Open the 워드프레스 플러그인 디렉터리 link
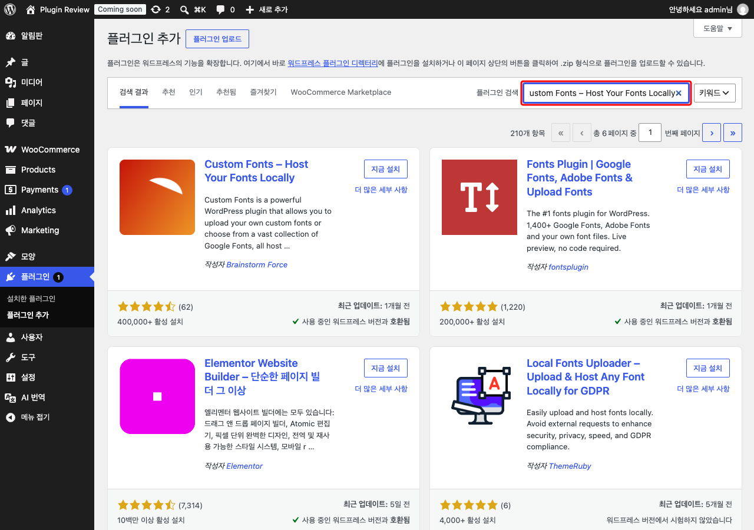The width and height of the screenshot is (754, 530). 333,63
